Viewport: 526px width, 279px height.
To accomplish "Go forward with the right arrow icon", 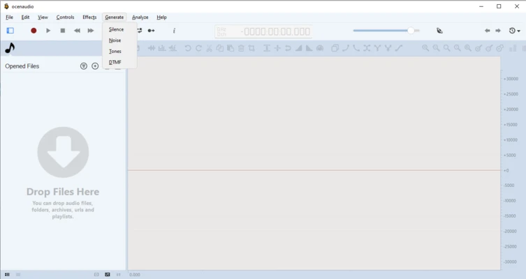I will [498, 31].
